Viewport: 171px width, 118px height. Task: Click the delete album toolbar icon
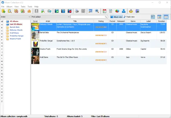[x=69, y=11]
